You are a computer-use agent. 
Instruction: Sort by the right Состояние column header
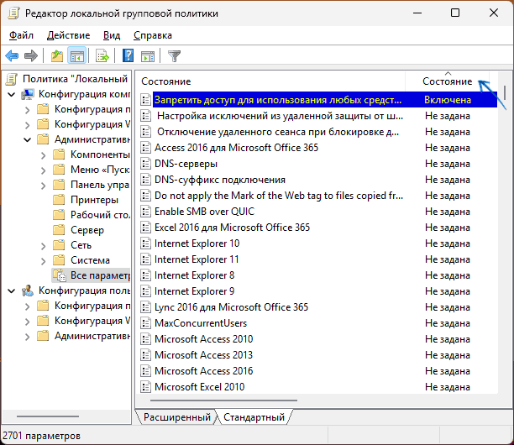pos(447,81)
